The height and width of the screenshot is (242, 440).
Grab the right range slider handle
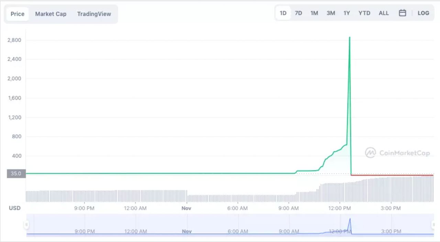pyautogui.click(x=433, y=225)
